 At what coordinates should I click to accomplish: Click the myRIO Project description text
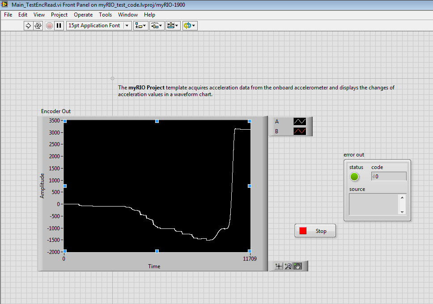coord(256,91)
